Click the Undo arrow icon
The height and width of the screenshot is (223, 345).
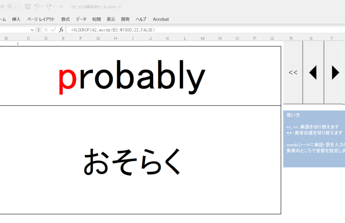[37, 7]
